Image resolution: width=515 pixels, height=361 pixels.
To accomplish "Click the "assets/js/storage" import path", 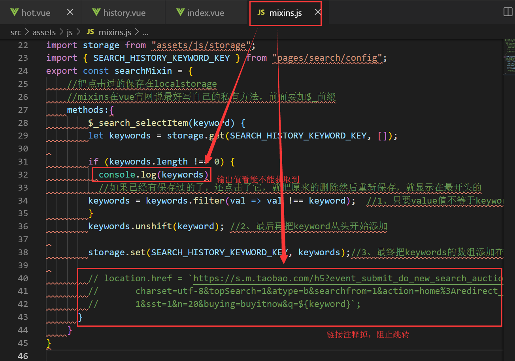I will tap(201, 45).
